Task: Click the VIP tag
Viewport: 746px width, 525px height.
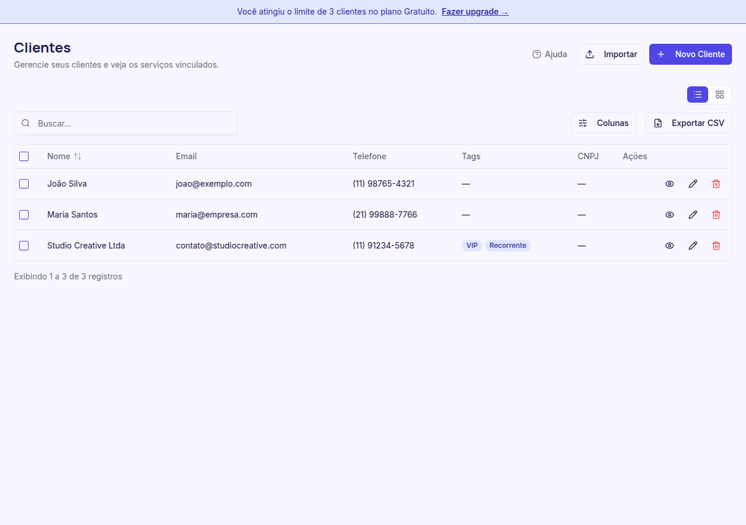Action: 472,246
